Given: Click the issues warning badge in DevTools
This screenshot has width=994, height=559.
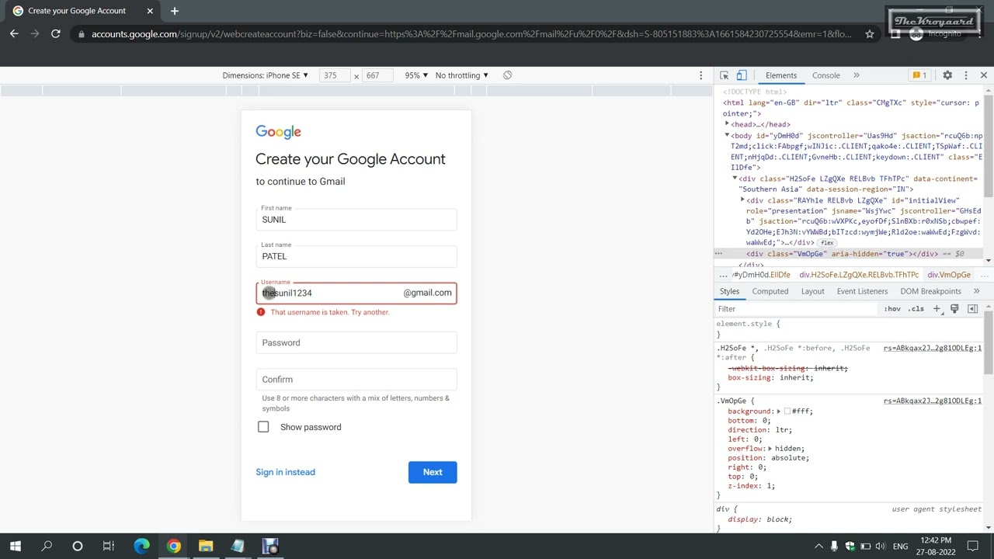Looking at the screenshot, I should tap(919, 75).
